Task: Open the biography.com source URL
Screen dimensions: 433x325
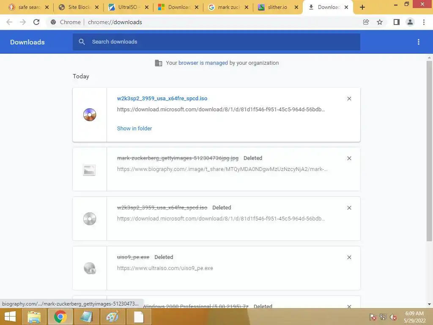Action: click(222, 169)
